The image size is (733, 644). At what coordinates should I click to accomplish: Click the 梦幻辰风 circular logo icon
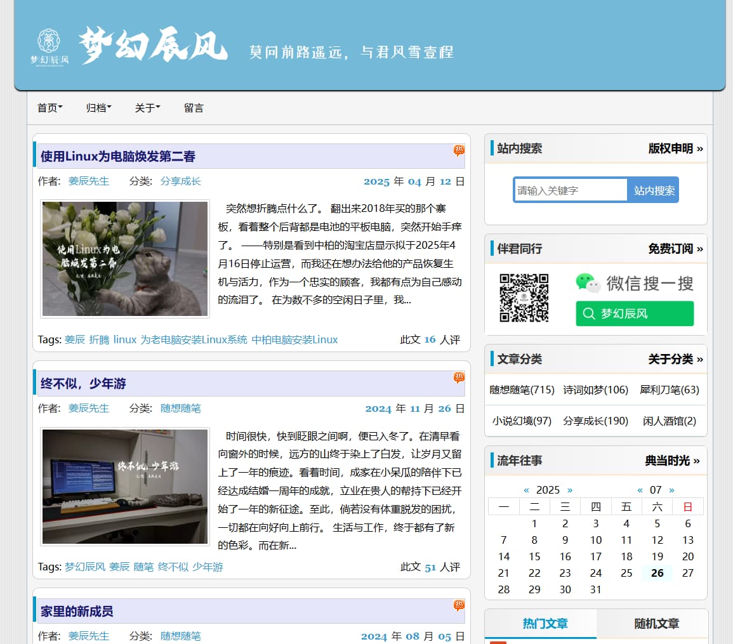click(x=49, y=44)
